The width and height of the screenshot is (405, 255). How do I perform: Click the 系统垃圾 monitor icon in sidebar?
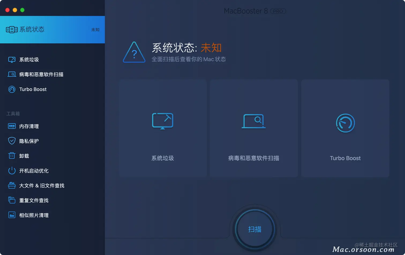tap(12, 60)
